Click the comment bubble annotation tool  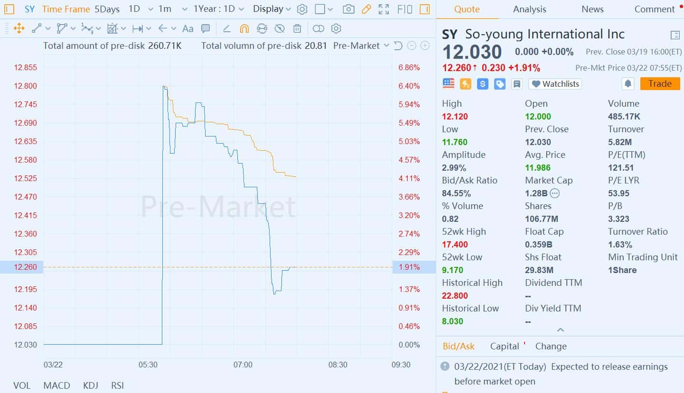(206, 28)
